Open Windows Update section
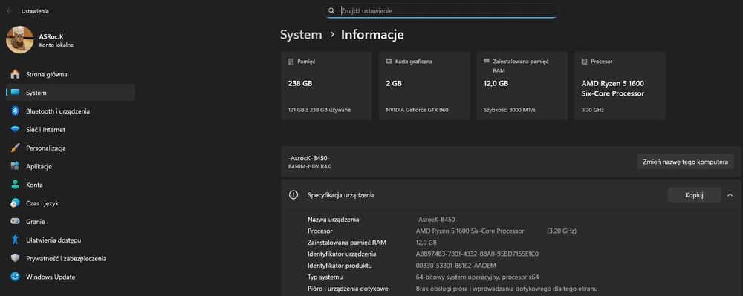Viewport: 743px width, 296px height. coord(71,277)
